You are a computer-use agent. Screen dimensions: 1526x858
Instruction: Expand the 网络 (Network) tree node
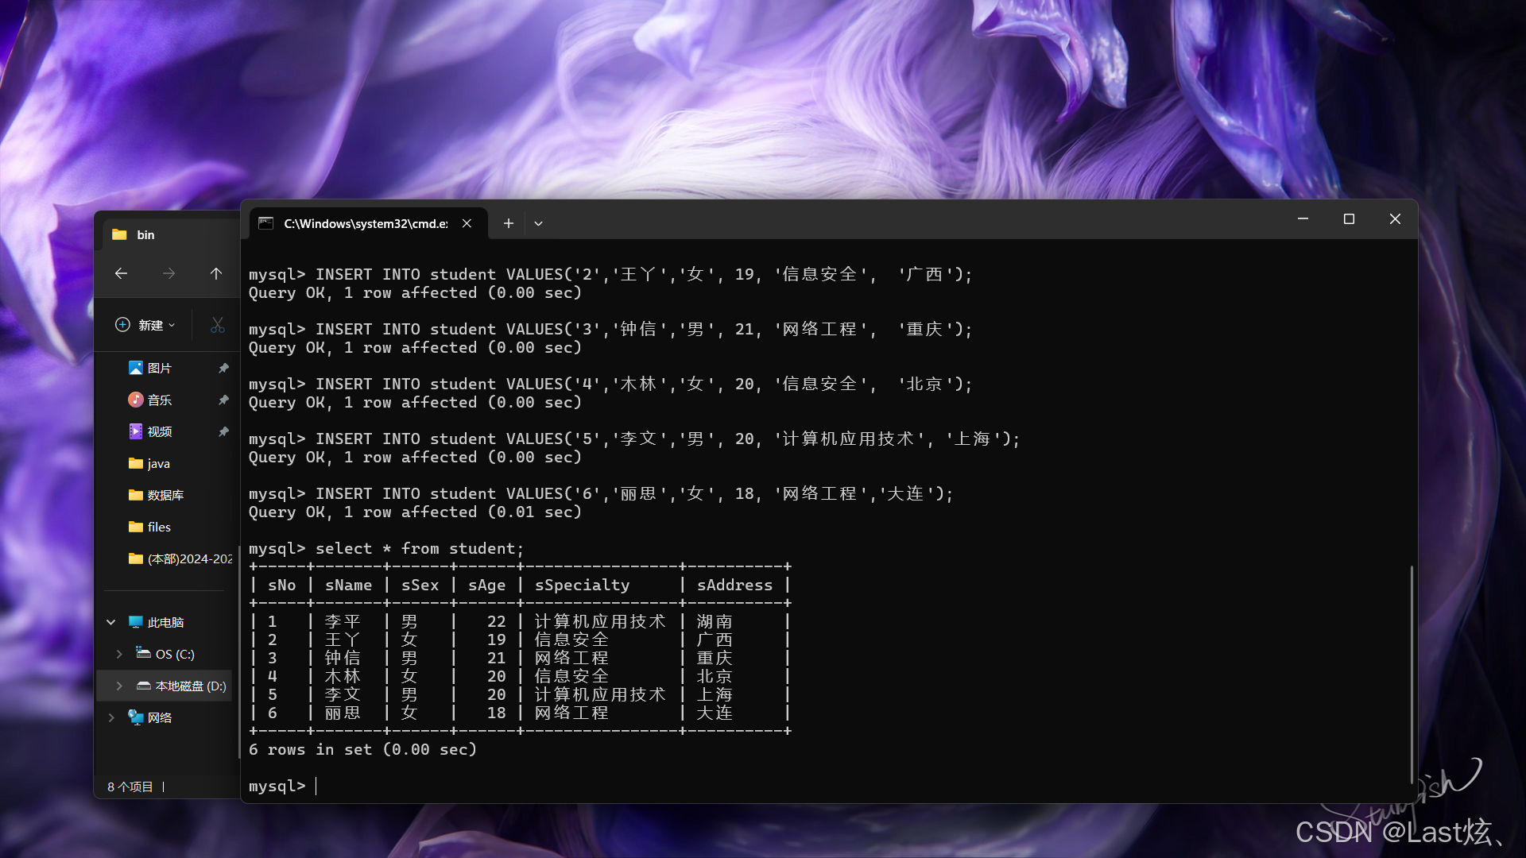pyautogui.click(x=111, y=717)
